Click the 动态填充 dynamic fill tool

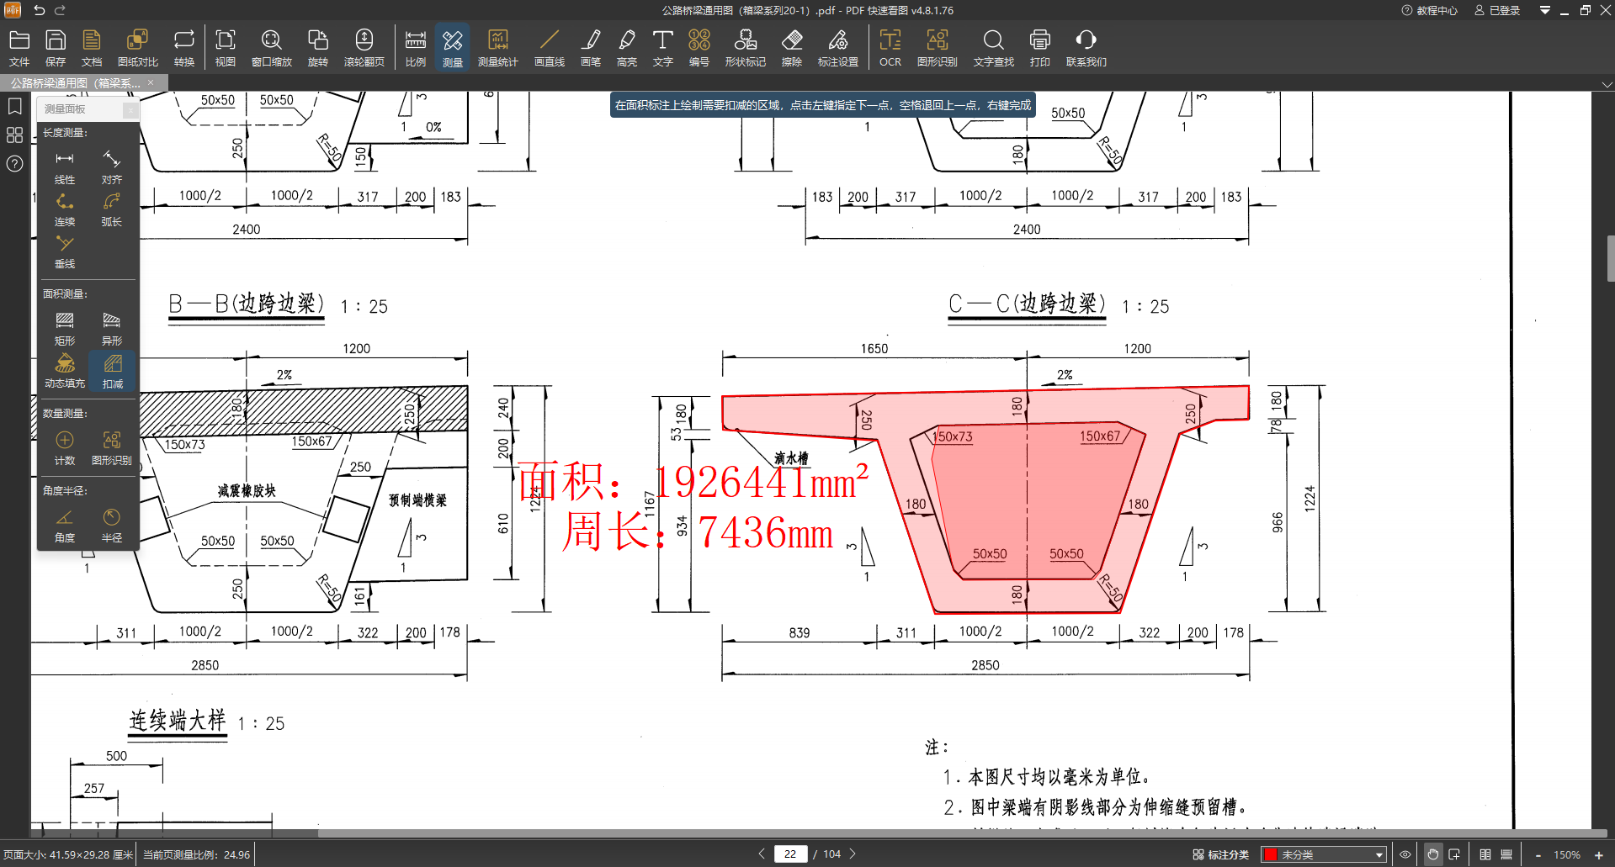point(65,371)
